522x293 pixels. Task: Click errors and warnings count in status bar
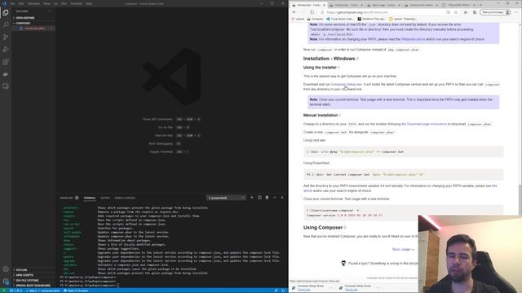tap(15, 291)
